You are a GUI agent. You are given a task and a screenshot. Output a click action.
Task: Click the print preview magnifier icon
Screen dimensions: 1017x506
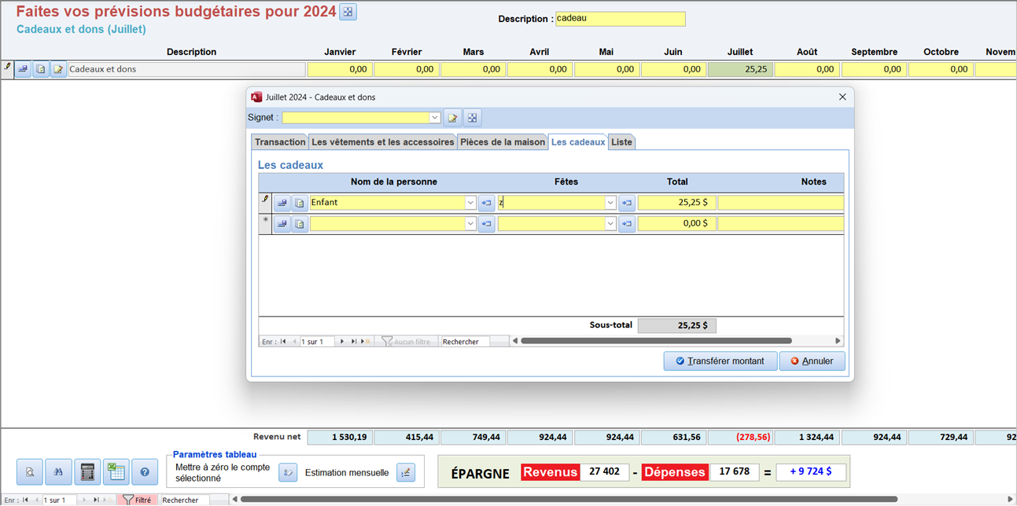click(30, 472)
